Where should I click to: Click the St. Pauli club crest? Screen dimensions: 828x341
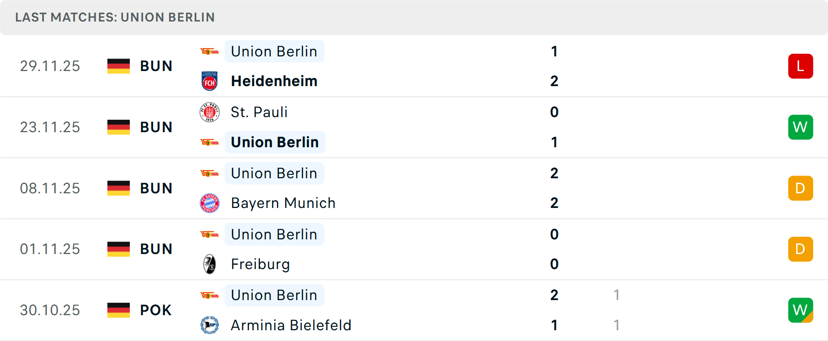click(210, 112)
